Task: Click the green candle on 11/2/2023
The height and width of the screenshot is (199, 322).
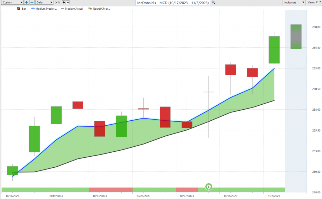Action: [274, 50]
